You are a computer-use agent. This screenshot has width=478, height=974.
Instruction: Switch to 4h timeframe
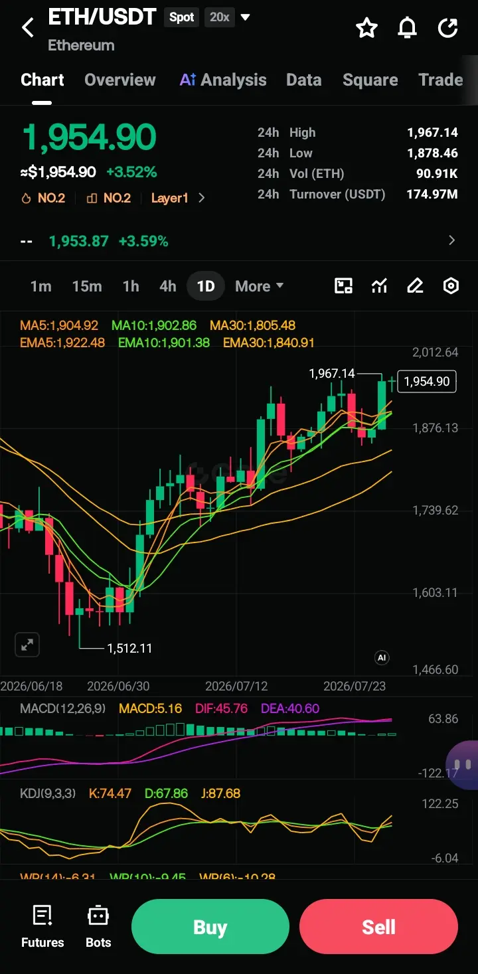pyautogui.click(x=168, y=286)
